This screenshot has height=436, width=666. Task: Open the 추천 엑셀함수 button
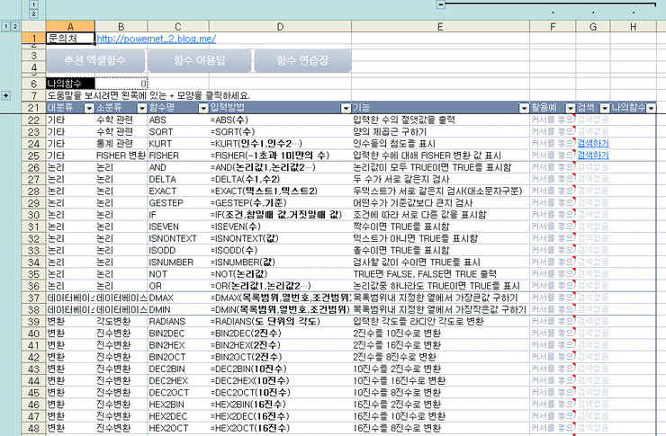click(x=95, y=60)
